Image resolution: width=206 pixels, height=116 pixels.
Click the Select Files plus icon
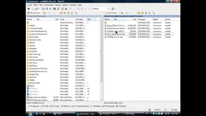71,9
